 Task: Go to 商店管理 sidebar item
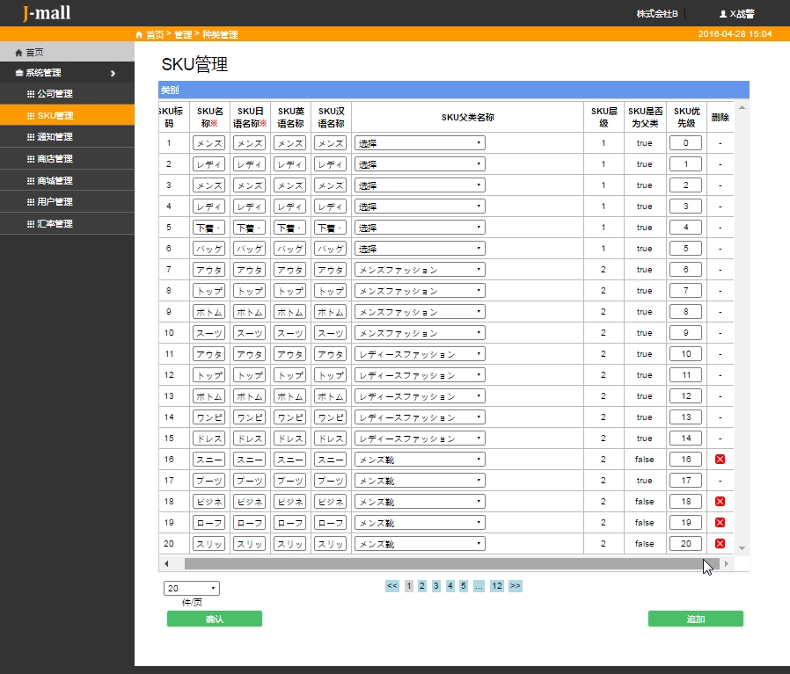pyautogui.click(x=55, y=159)
